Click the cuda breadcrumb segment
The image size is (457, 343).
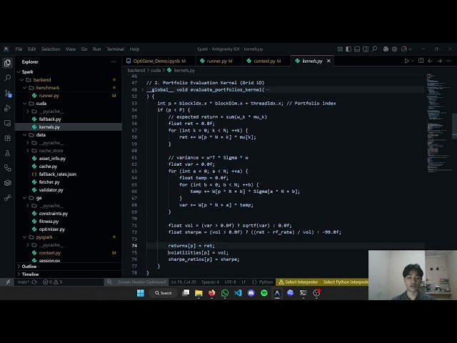pos(156,70)
